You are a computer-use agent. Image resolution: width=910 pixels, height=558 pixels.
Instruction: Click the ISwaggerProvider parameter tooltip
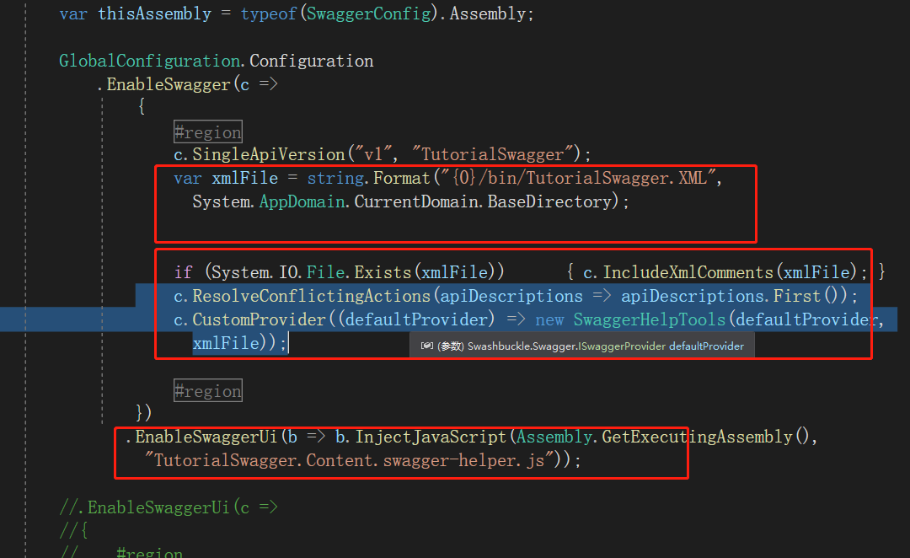[x=581, y=346]
